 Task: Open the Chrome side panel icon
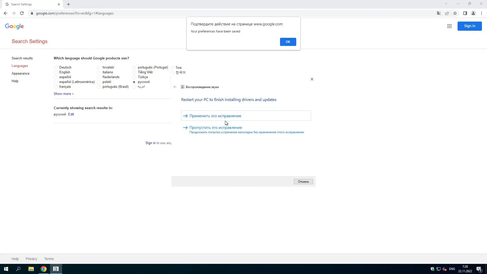(x=465, y=13)
